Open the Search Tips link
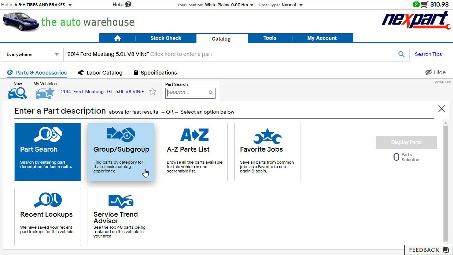 428,54
